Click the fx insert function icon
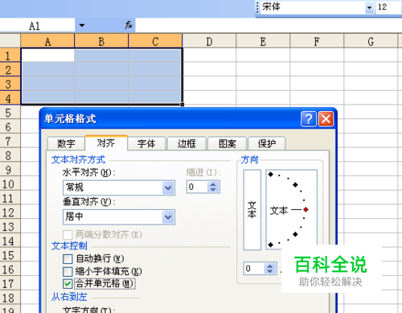This screenshot has height=313, width=402. click(129, 26)
